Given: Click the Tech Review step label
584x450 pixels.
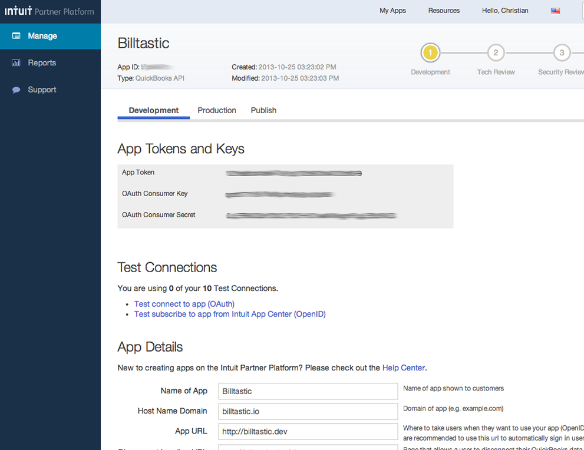Looking at the screenshot, I should [x=496, y=72].
